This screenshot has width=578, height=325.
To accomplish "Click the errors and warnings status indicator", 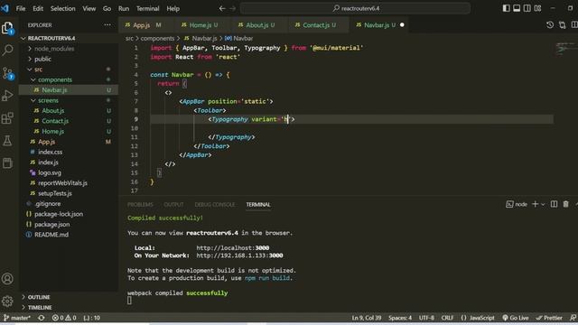I will click(x=64, y=318).
